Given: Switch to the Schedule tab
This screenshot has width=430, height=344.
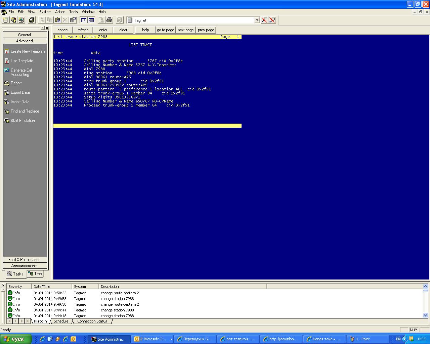Looking at the screenshot, I should pyautogui.click(x=61, y=321).
